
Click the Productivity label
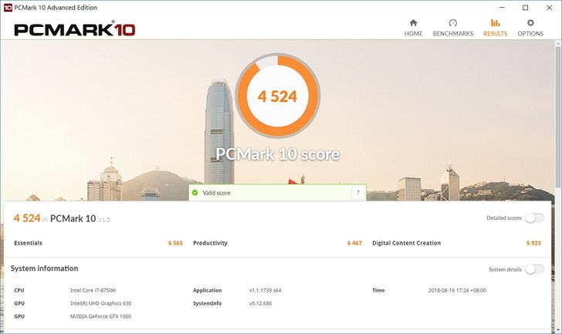(x=211, y=243)
